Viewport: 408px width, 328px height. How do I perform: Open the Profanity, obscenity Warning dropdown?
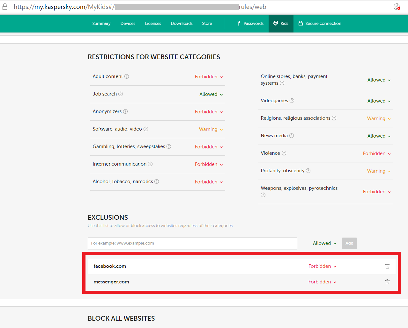click(x=379, y=171)
